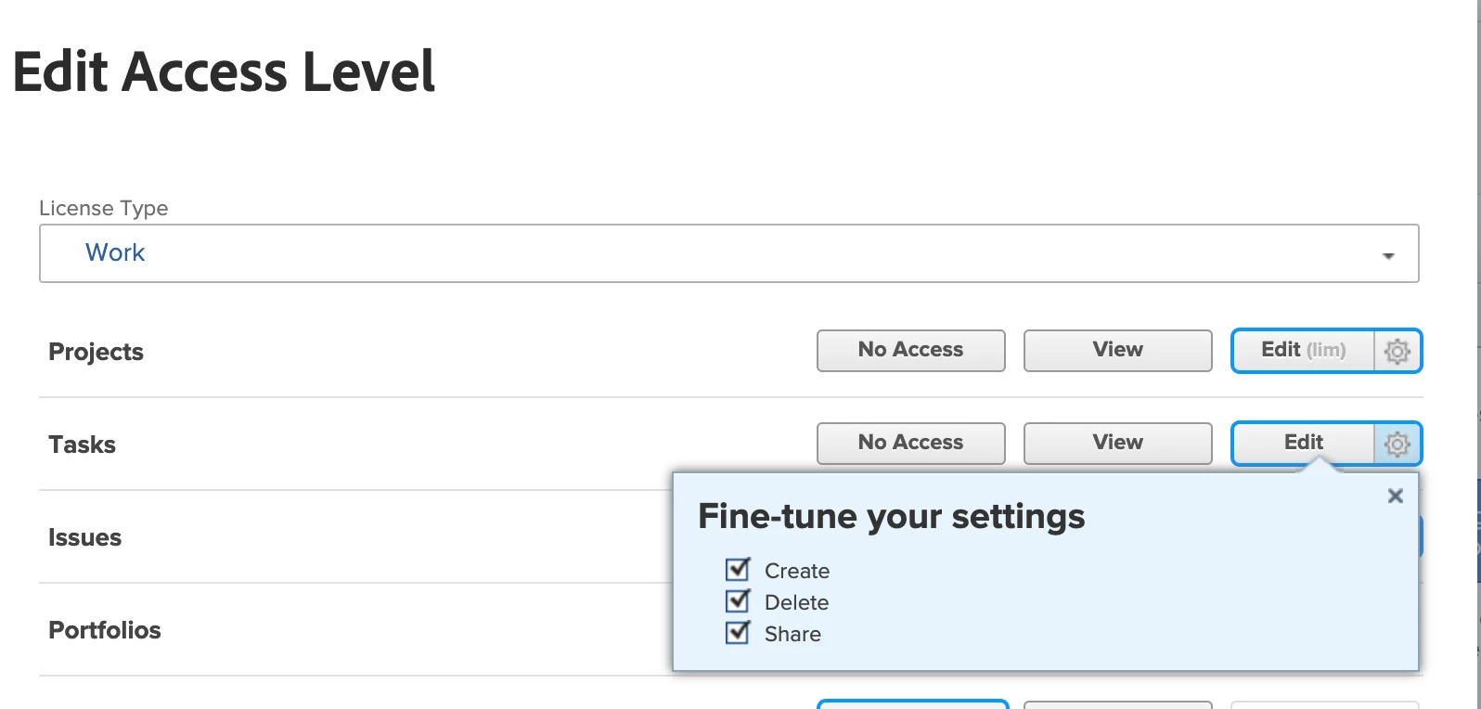Image resolution: width=1481 pixels, height=709 pixels.
Task: Click the Projects row label
Action: pyautogui.click(x=97, y=352)
